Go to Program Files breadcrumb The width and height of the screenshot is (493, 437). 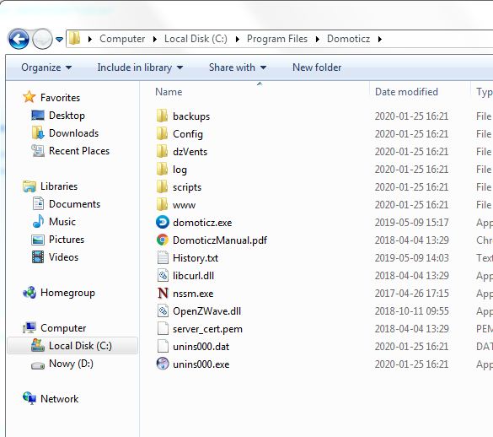point(277,39)
